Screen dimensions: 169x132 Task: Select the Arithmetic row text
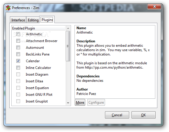pyautogui.click(x=34, y=34)
